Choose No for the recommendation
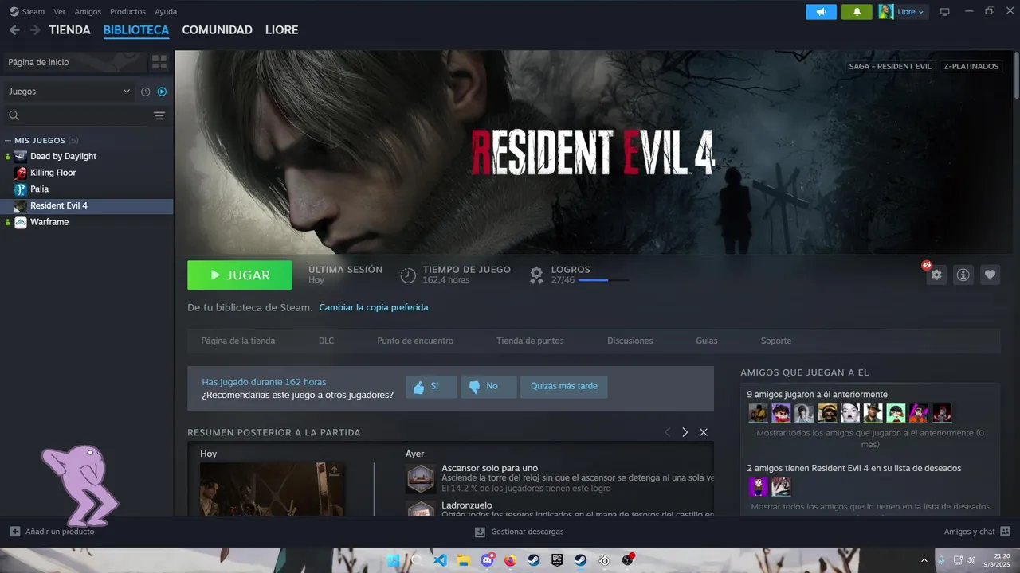Screen dimensions: 1020x573 (489, 387)
